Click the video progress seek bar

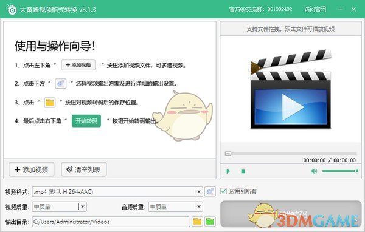pos(291,154)
